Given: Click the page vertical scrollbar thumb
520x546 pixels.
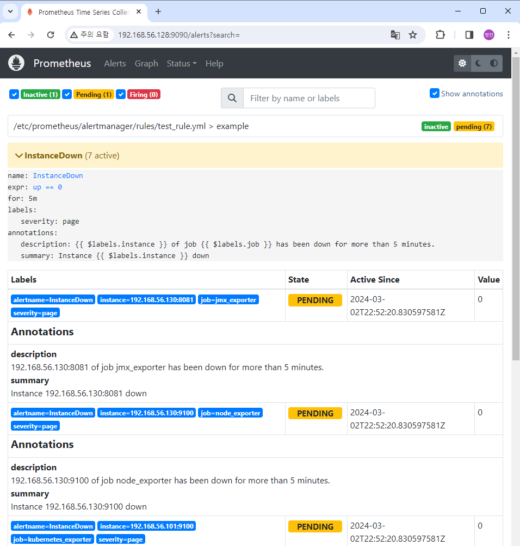Looking at the screenshot, I should [x=516, y=209].
